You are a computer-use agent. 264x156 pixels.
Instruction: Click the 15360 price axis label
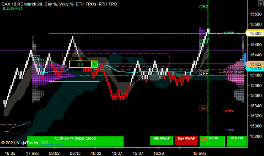(x=256, y=95)
